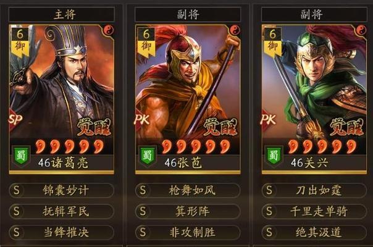Open the 枪舞如风 skill

coord(188,190)
